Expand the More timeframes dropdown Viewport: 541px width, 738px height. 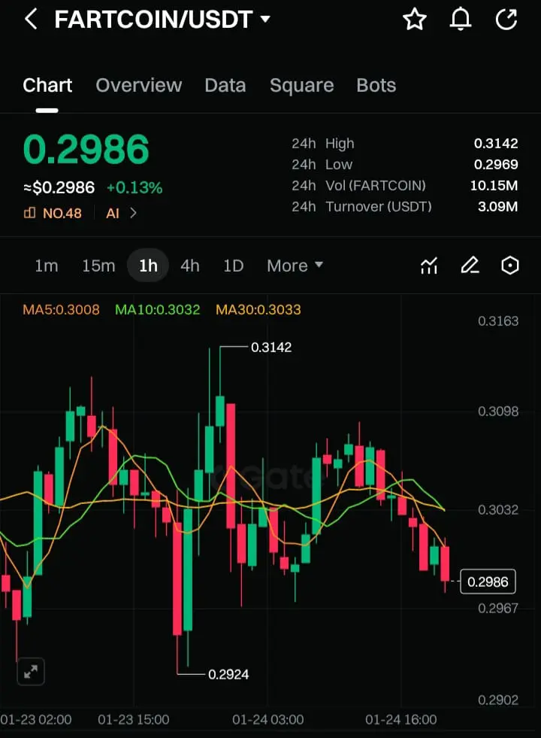295,266
